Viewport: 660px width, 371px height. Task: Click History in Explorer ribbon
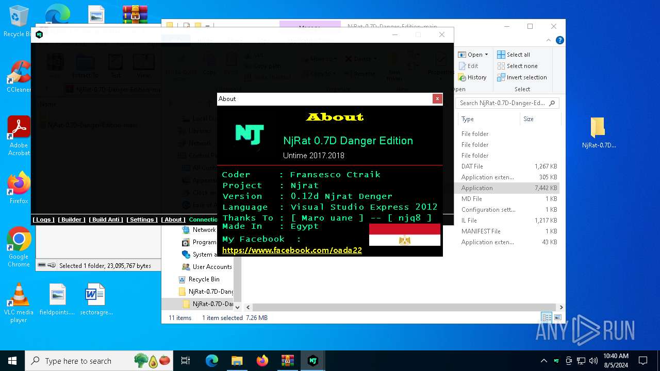tap(472, 77)
